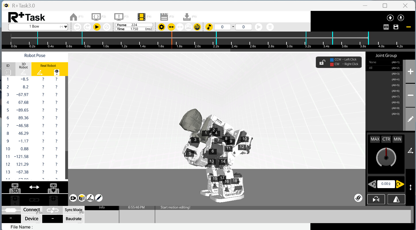Open the Baudrate selector
This screenshot has width=416, height=230.
(x=73, y=219)
